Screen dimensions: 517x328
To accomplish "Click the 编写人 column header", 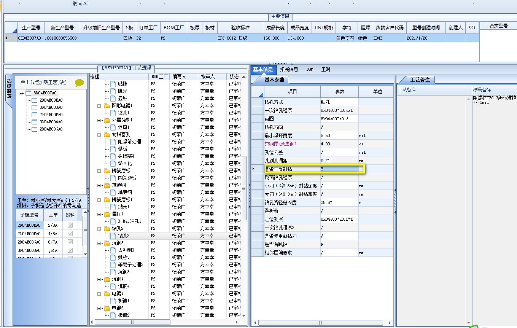I will tap(184, 77).
